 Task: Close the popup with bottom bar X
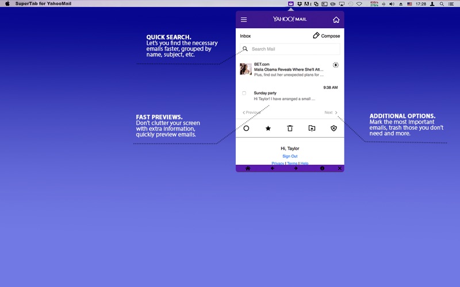pos(339,168)
